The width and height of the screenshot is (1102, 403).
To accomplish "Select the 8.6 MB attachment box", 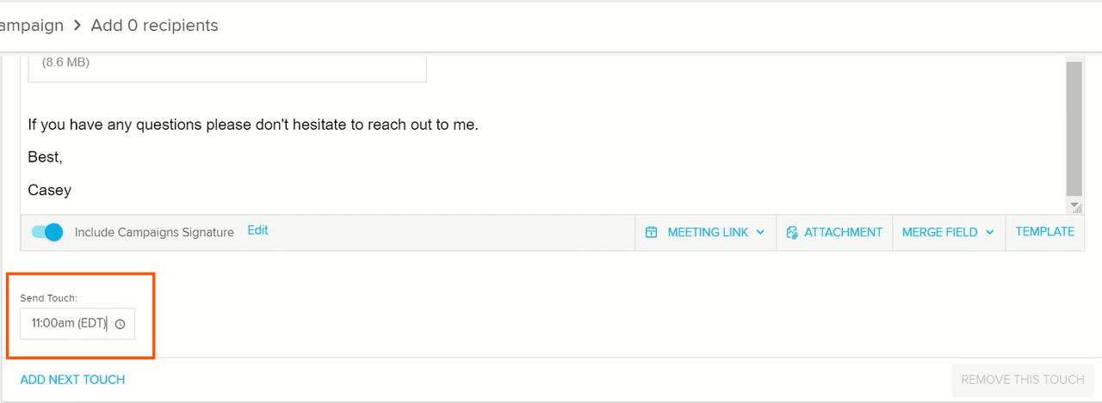I will pyautogui.click(x=227, y=67).
